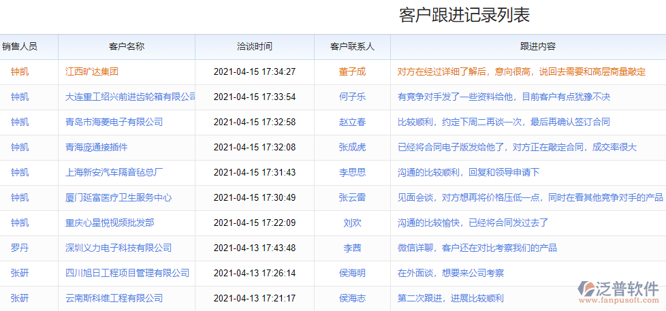The width and height of the screenshot is (666, 311).
Task: Select contact 赵立春
Action: pos(352,122)
